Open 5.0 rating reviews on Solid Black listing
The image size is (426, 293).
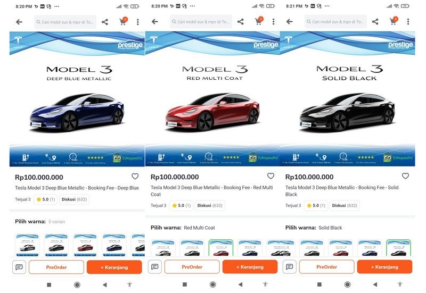[x=316, y=205]
